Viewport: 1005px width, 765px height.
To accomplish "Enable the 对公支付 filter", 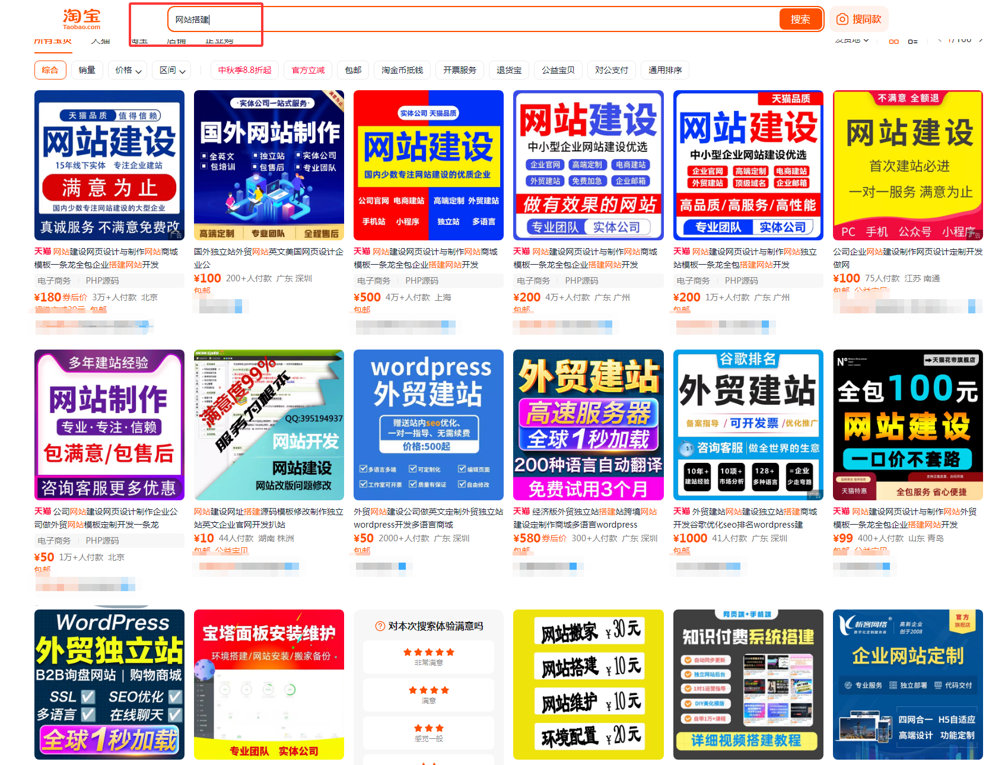I will coord(611,69).
